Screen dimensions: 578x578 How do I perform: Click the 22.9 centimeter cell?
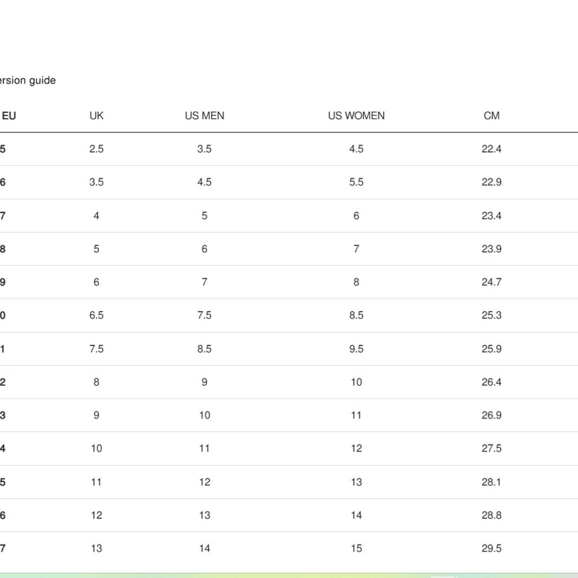click(x=491, y=182)
